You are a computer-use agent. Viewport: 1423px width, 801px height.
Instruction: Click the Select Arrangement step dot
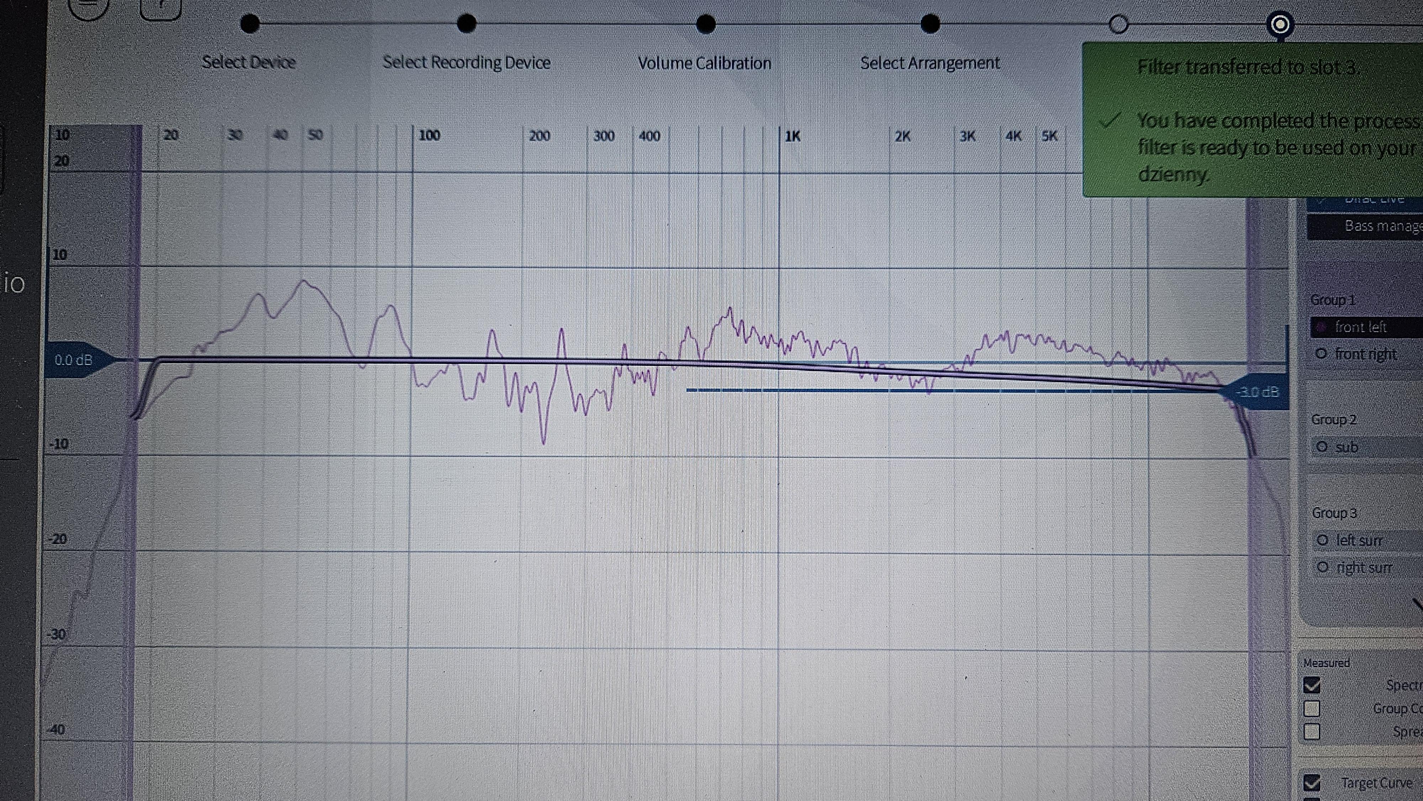pyautogui.click(x=930, y=24)
